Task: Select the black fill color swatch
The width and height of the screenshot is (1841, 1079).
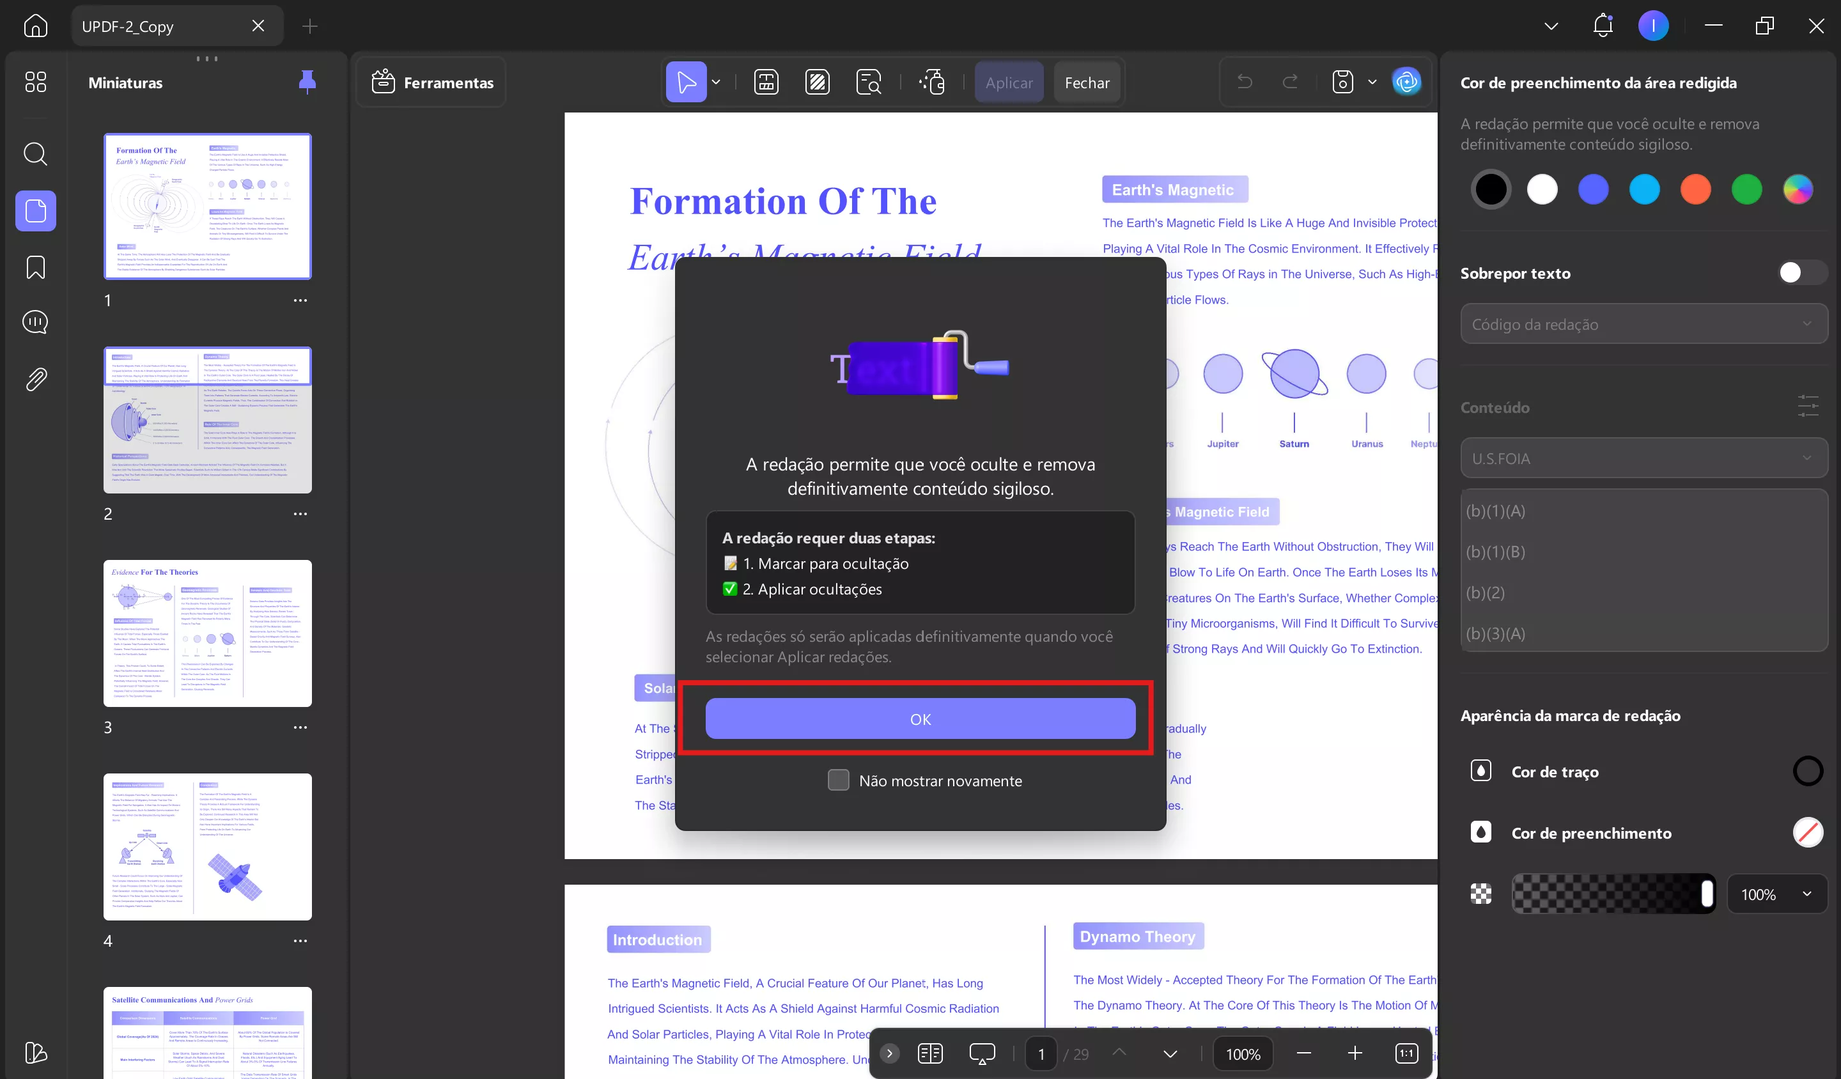Action: click(x=1490, y=189)
